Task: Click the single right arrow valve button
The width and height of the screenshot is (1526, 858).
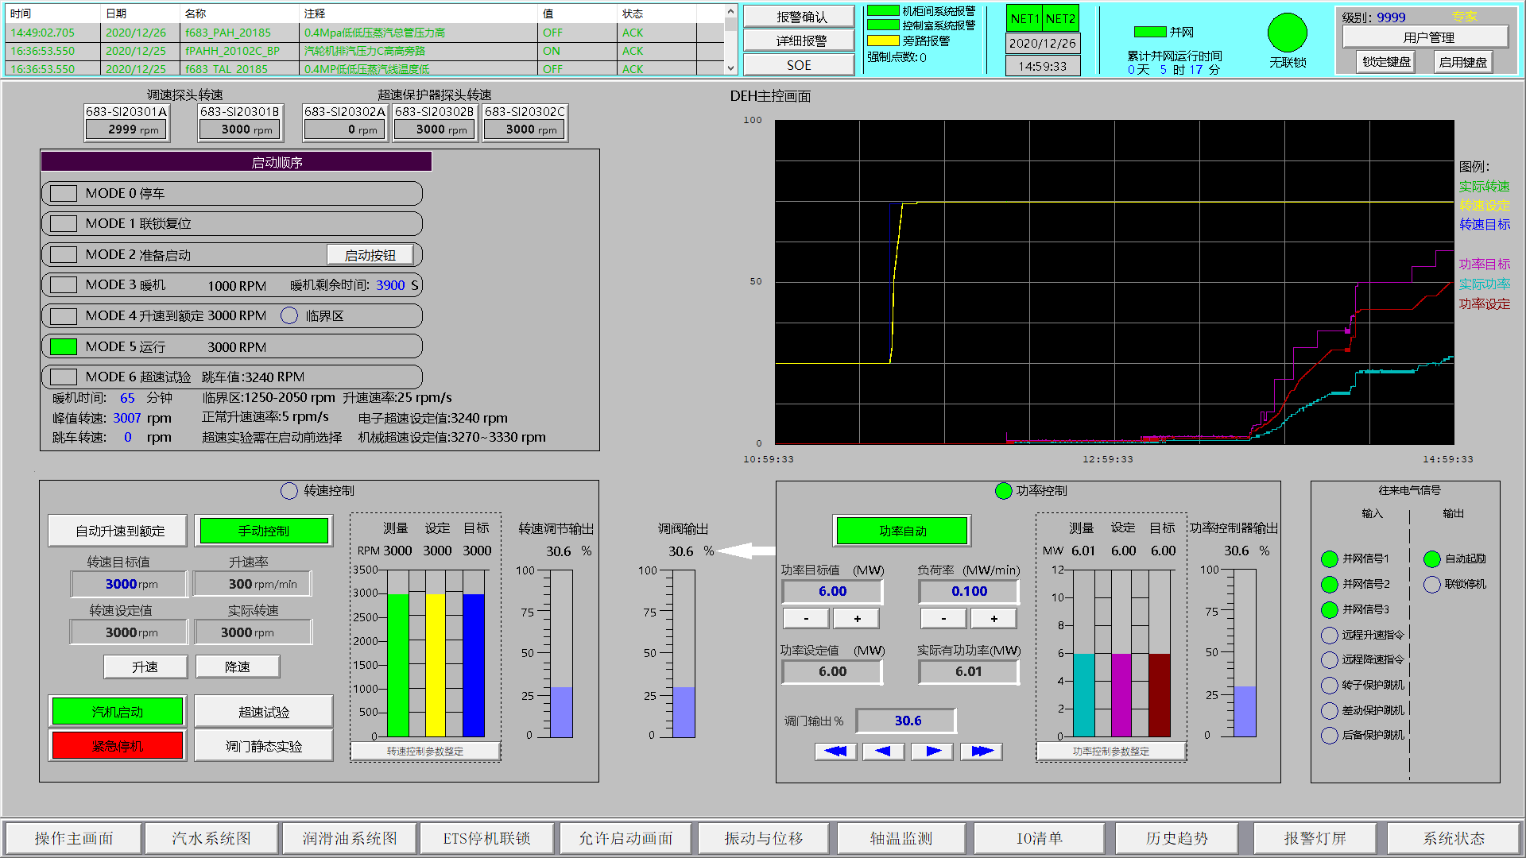Action: click(x=932, y=751)
